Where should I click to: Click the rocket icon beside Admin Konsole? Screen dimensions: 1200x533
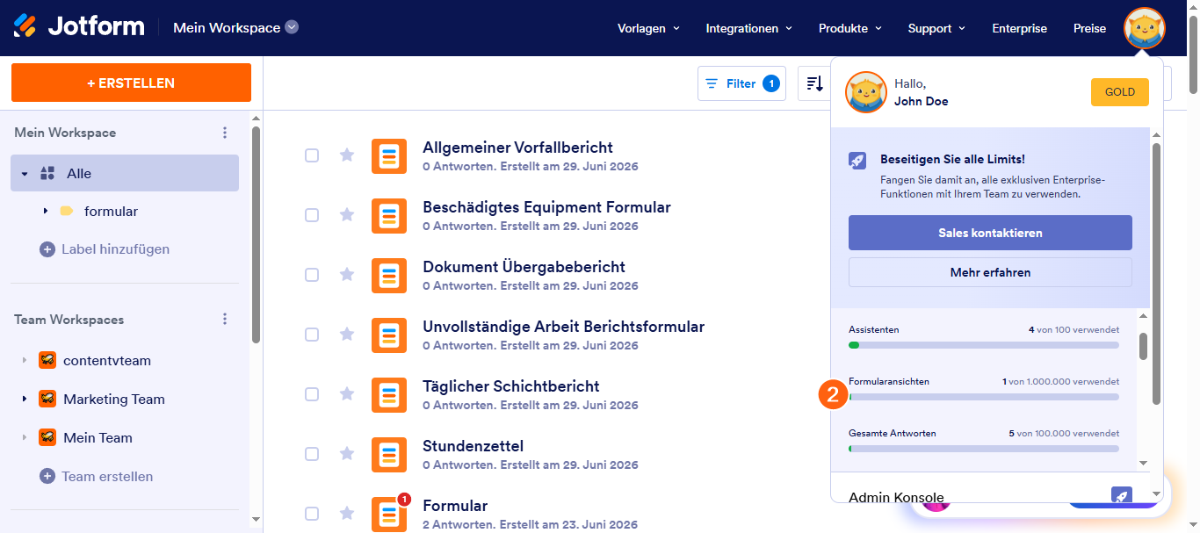click(x=1122, y=496)
